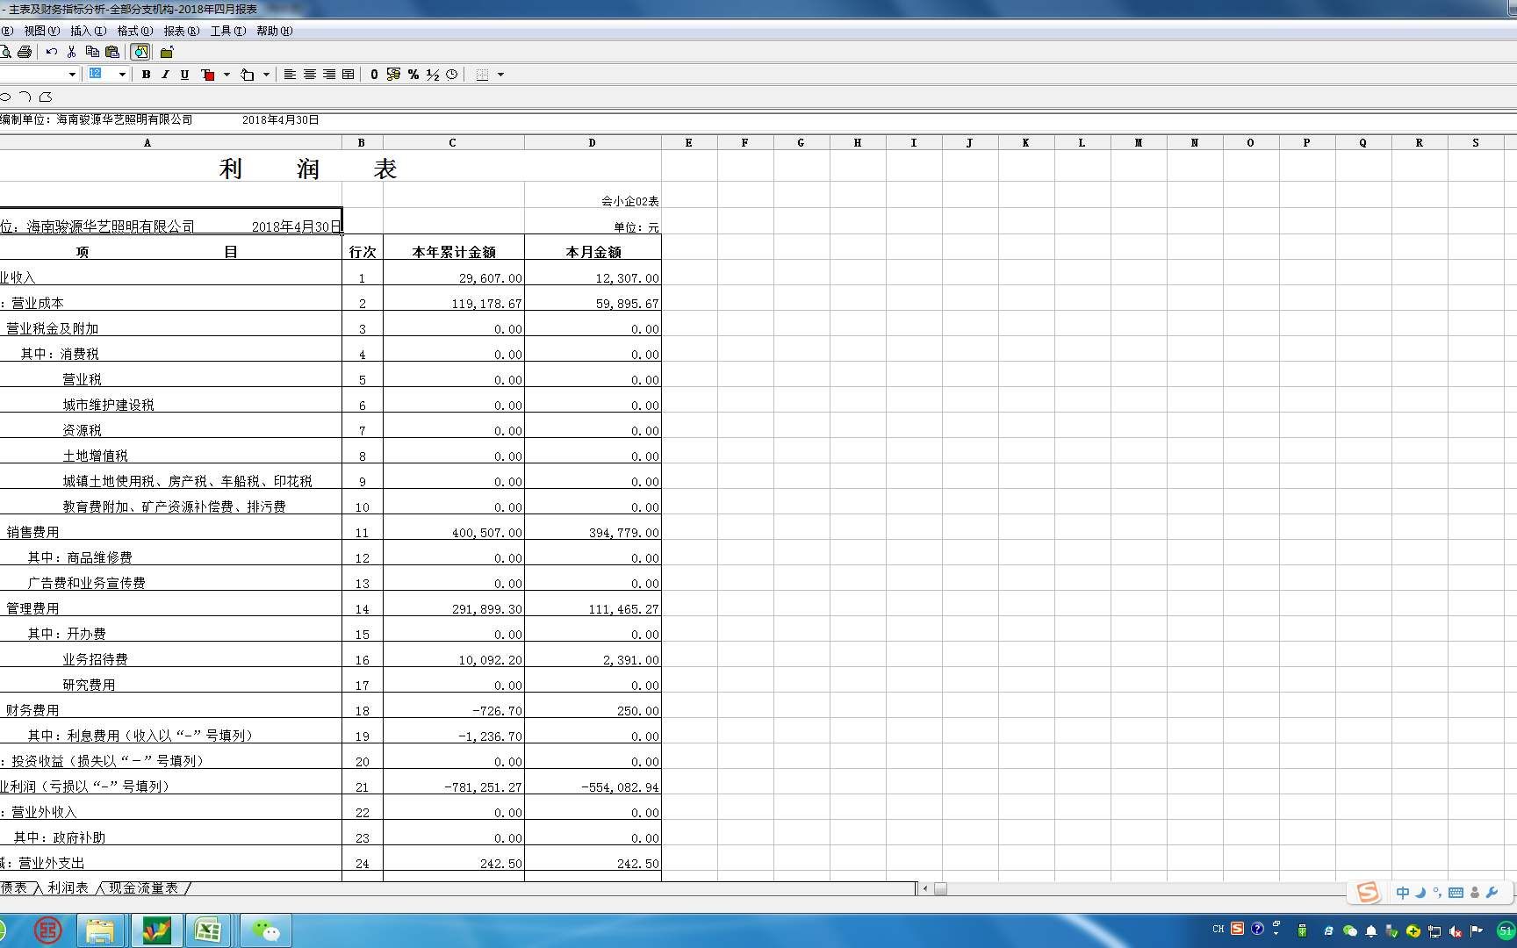The image size is (1517, 948).
Task: Open File Explorer from taskbar
Action: 100,930
